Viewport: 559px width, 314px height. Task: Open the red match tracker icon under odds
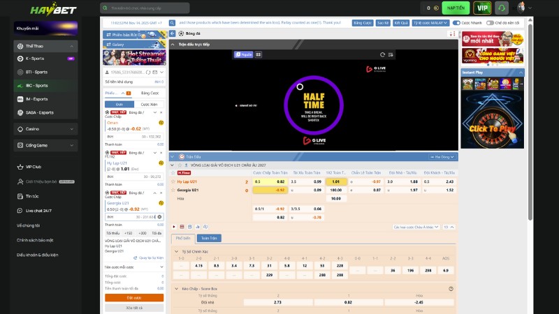pyautogui.click(x=182, y=227)
